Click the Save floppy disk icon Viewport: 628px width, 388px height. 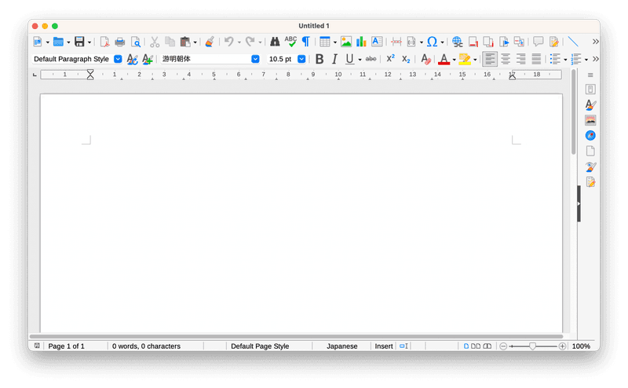coord(79,42)
